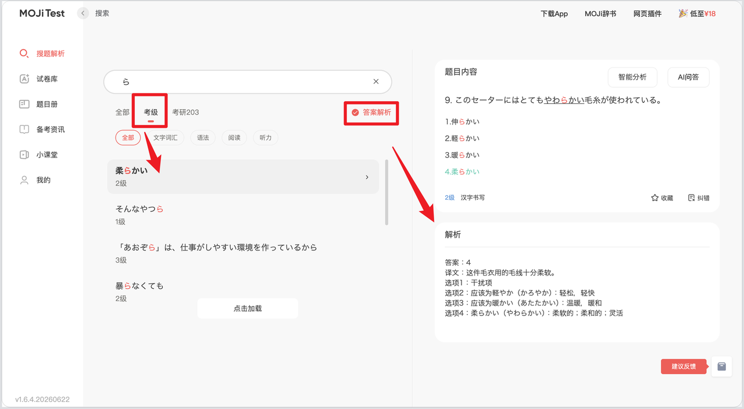Click the MOJi Test logo
The width and height of the screenshot is (744, 409).
(x=42, y=13)
